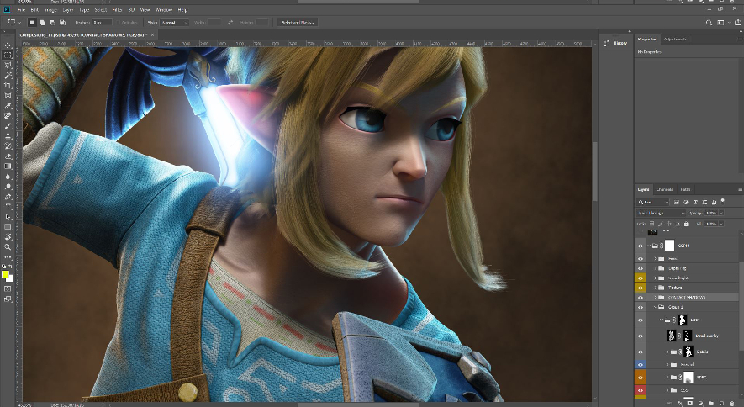
Task: Hide the COMP group
Action: 640,246
